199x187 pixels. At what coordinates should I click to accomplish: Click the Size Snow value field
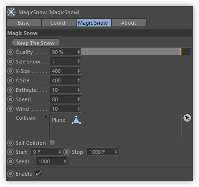point(65,62)
